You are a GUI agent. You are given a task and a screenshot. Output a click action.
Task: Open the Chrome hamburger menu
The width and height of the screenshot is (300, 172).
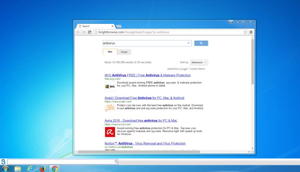251,32
